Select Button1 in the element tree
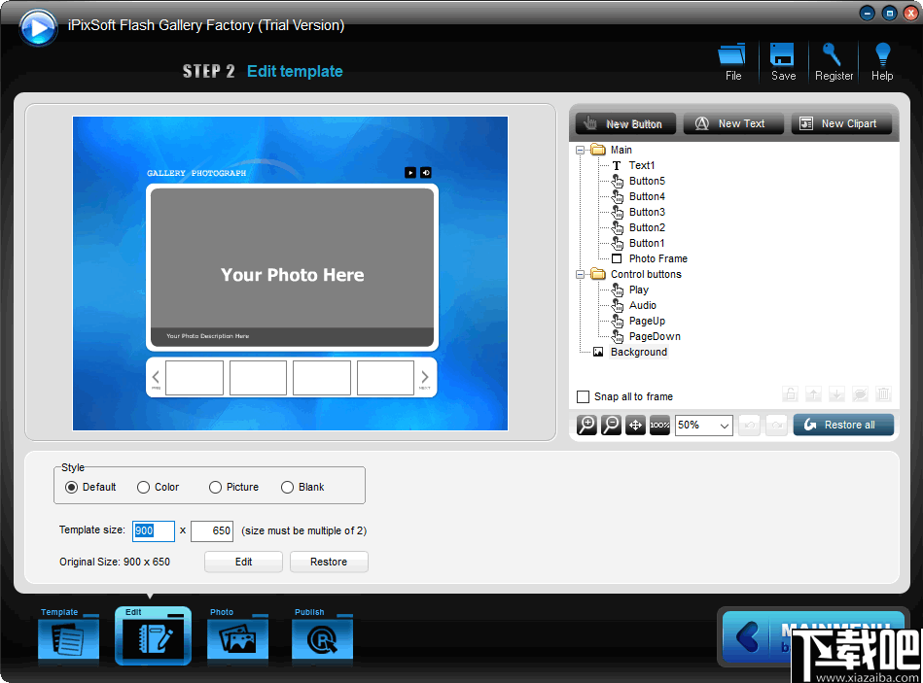The width and height of the screenshot is (923, 683). pyautogui.click(x=647, y=243)
